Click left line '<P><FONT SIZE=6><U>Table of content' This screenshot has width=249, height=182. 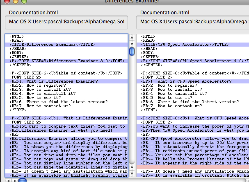(x=66, y=73)
